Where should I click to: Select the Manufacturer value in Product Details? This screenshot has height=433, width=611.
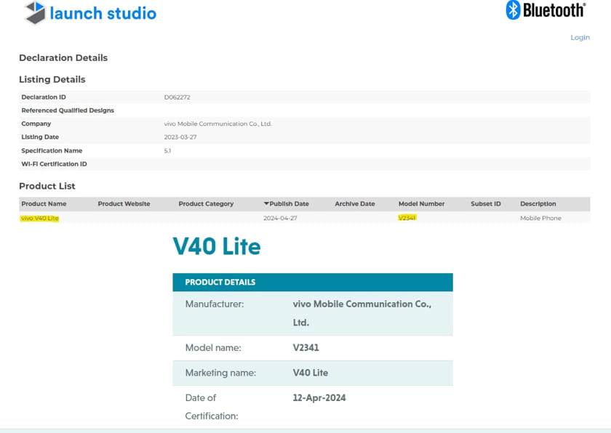[x=362, y=313]
